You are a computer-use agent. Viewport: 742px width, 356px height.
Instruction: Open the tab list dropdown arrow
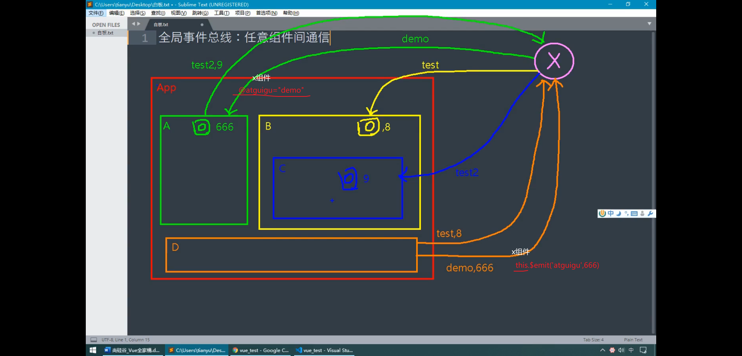point(649,24)
